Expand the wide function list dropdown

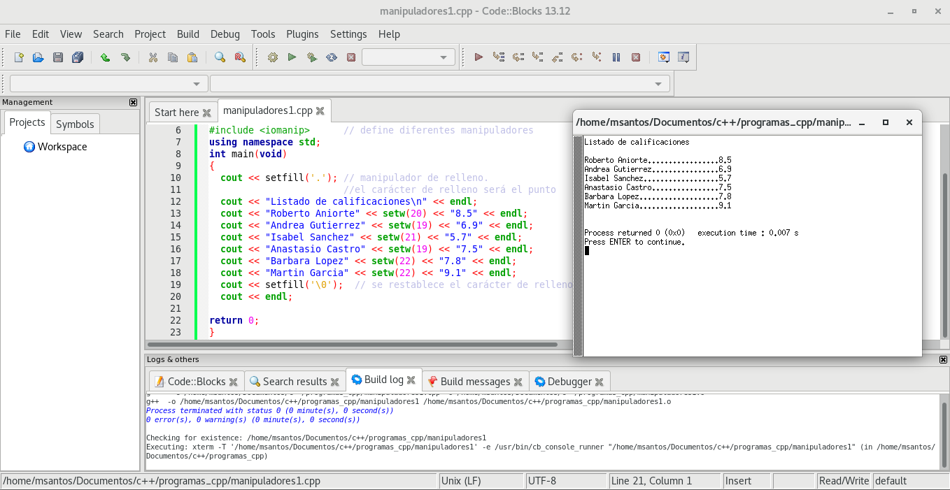tap(658, 84)
